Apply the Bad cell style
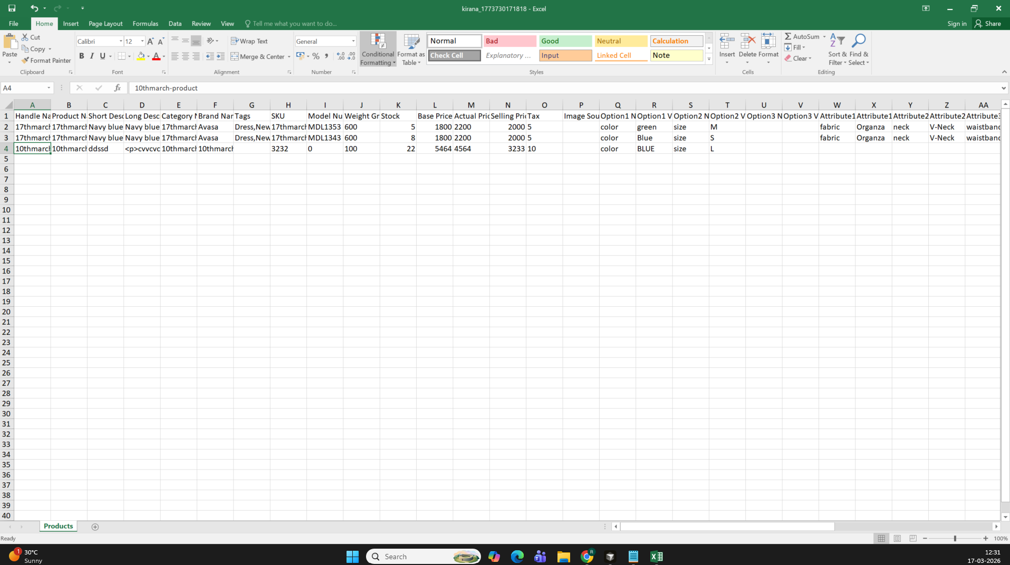This screenshot has height=565, width=1010. (x=509, y=41)
